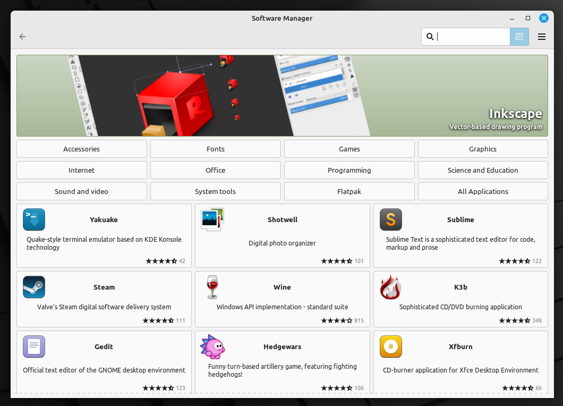Click the Hedgewars hedgehog icon
Screen dimensions: 563x406
point(212,346)
